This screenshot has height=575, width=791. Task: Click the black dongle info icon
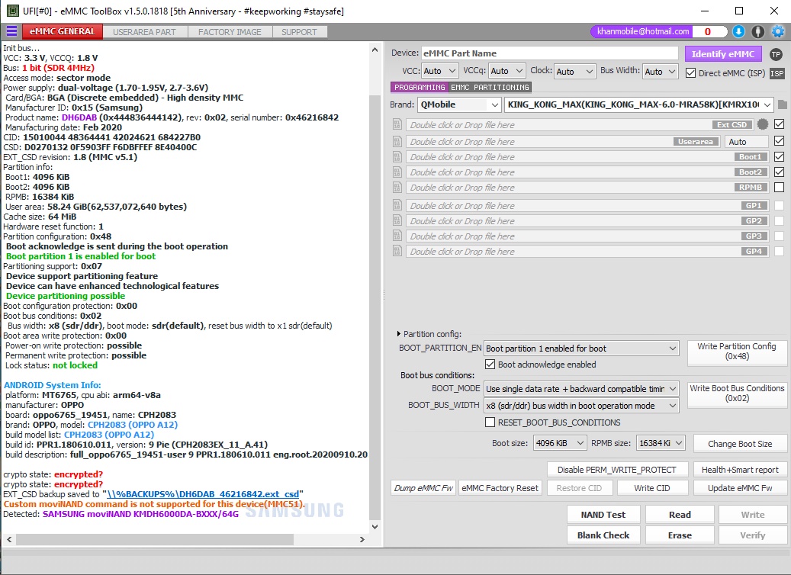point(757,31)
